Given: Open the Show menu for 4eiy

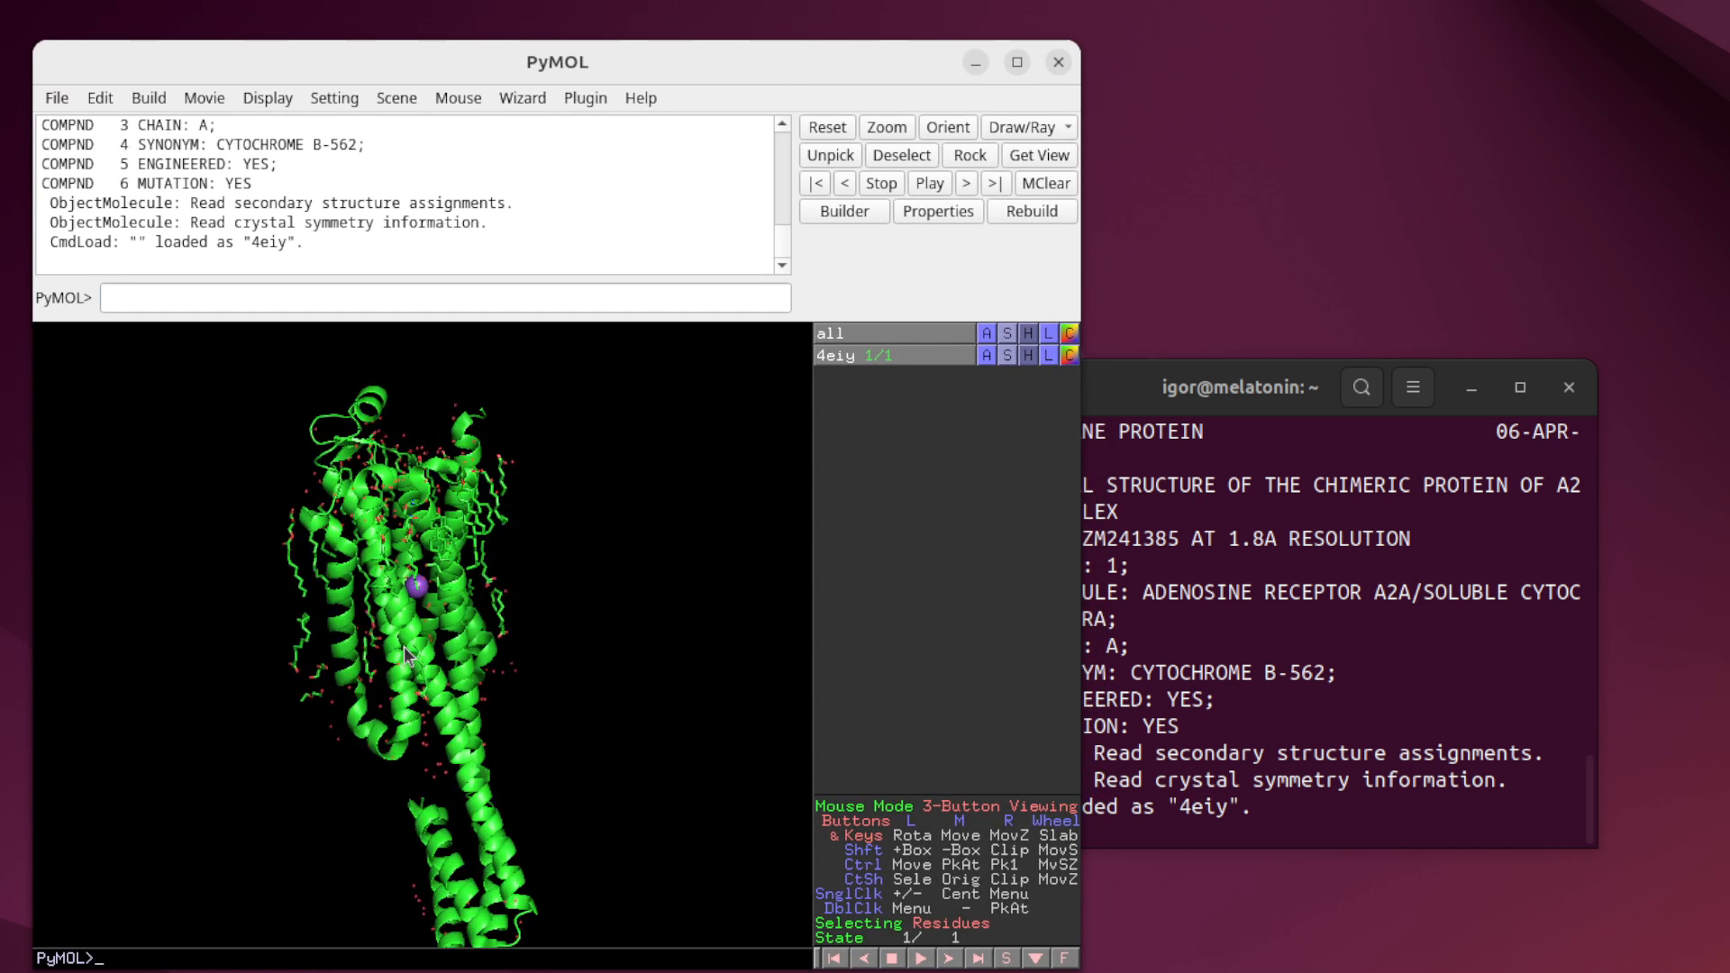Looking at the screenshot, I should (x=1007, y=355).
